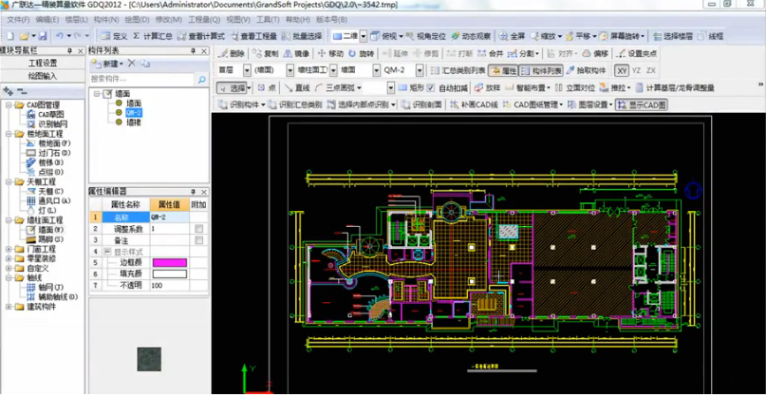
Task: Click the Undo arrow icon
Action: tap(60, 36)
